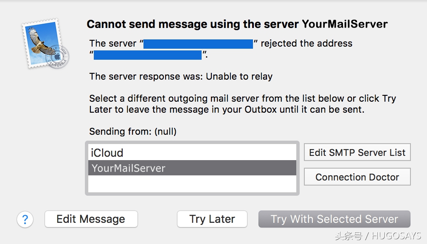This screenshot has width=427, height=244.
Task: Click the empty row below YourMailServer
Action: coord(192,183)
